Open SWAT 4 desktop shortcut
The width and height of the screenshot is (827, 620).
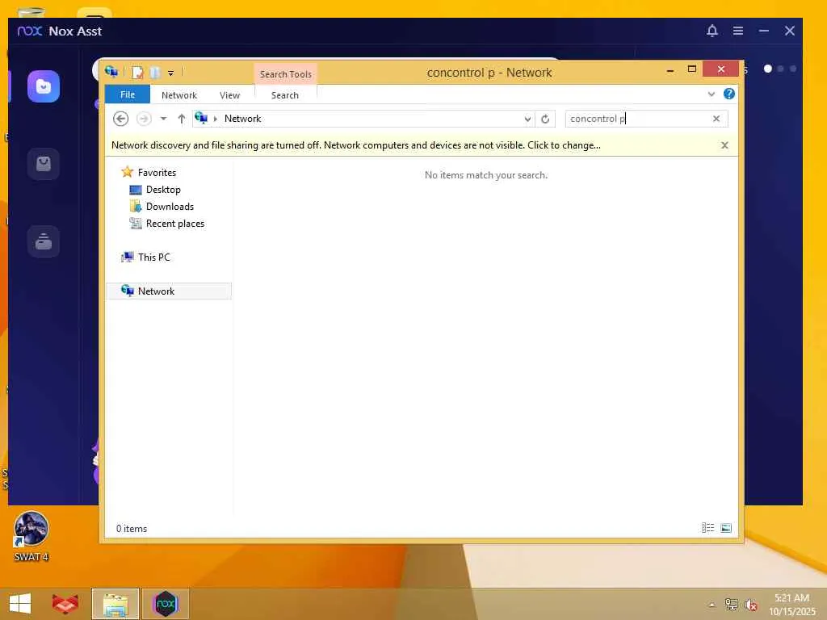pyautogui.click(x=31, y=537)
